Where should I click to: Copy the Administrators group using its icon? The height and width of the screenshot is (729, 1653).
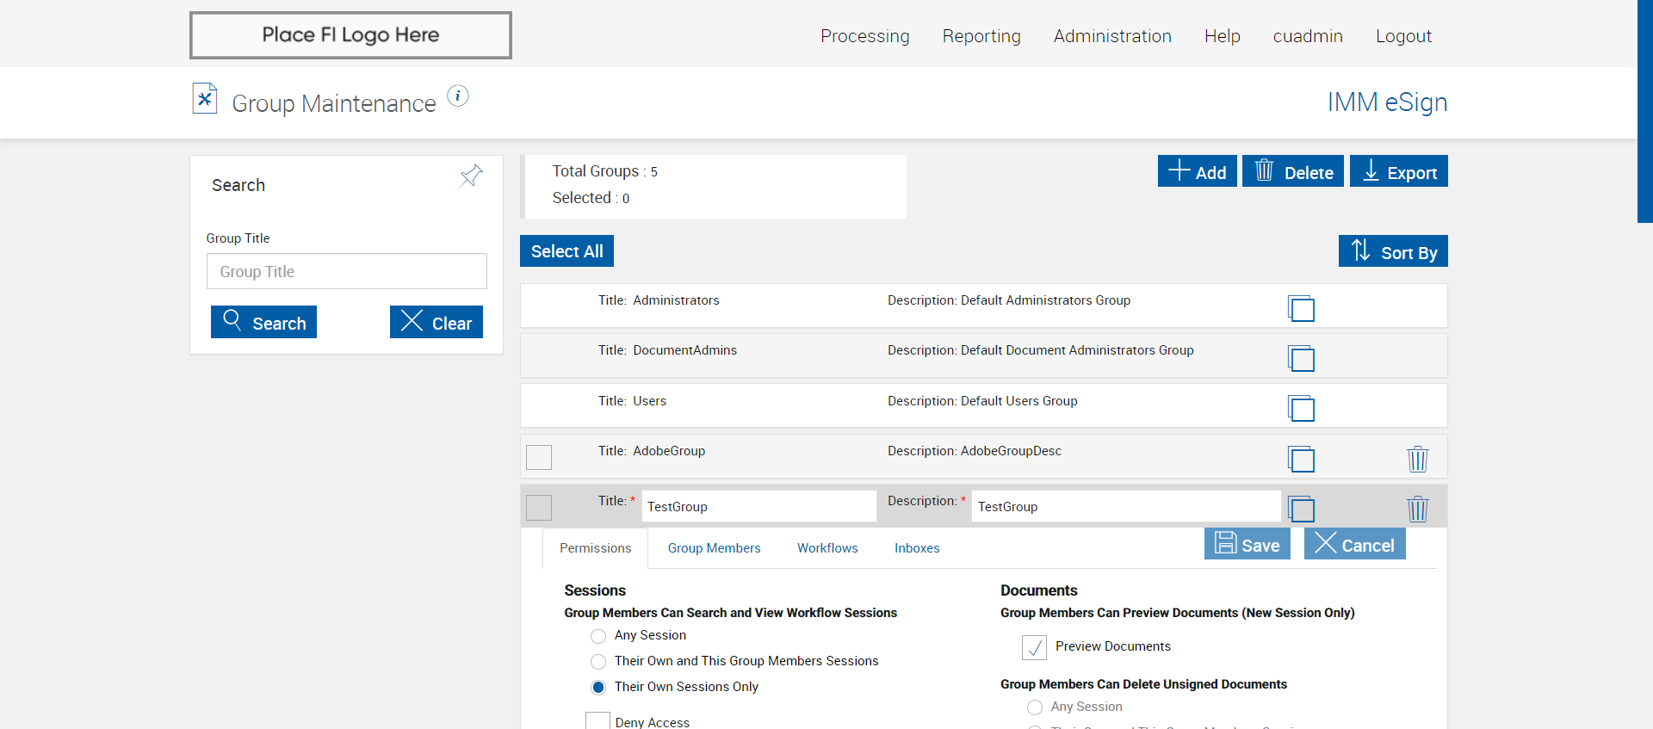coord(1301,308)
